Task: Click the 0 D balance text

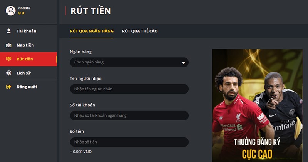Action: coord(22,13)
